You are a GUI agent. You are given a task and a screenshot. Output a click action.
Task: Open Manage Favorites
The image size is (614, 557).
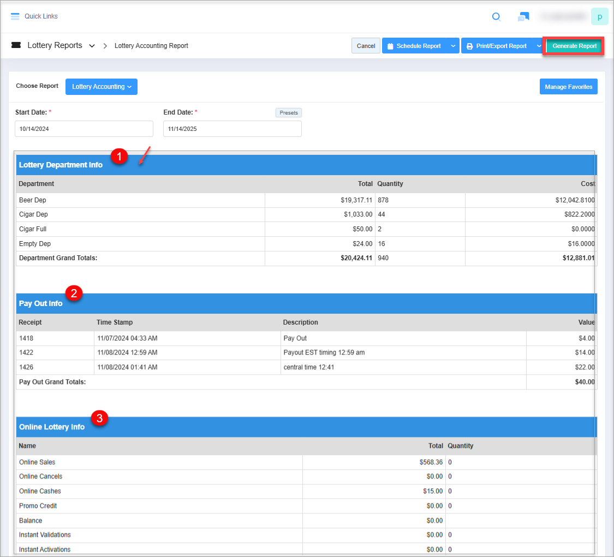[568, 87]
